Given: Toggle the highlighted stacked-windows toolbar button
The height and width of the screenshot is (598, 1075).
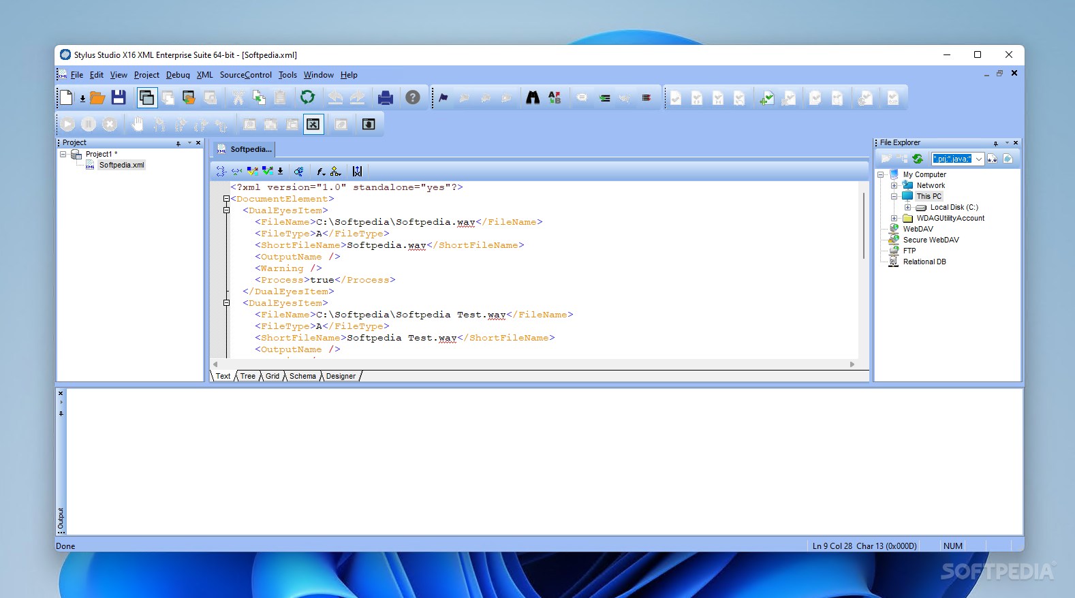Looking at the screenshot, I should point(147,97).
